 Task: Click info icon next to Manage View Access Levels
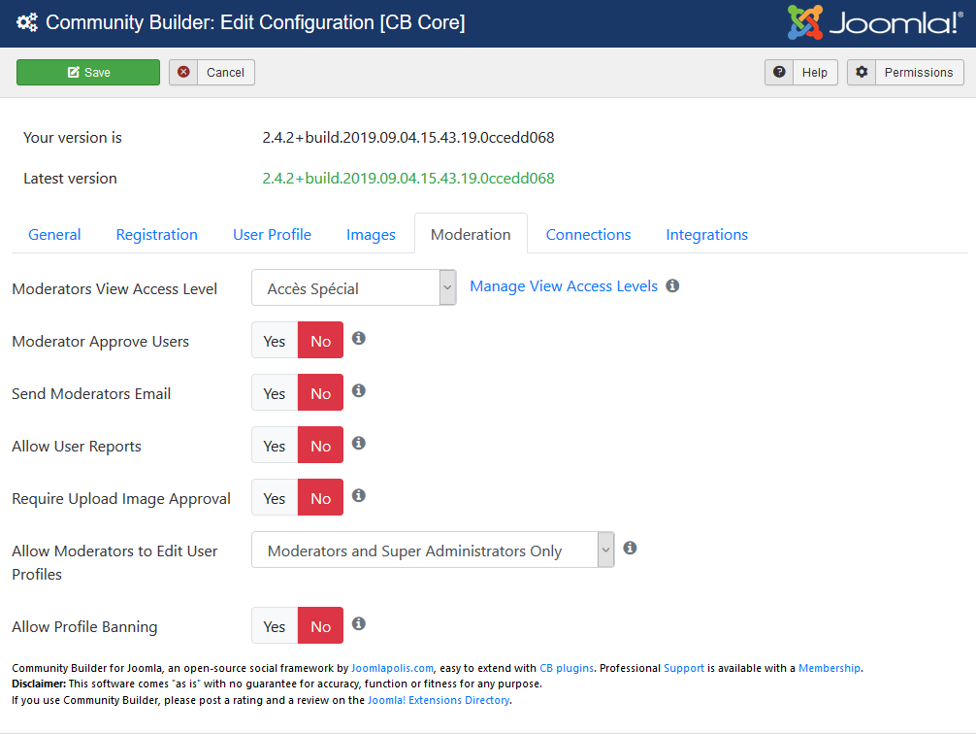672,285
